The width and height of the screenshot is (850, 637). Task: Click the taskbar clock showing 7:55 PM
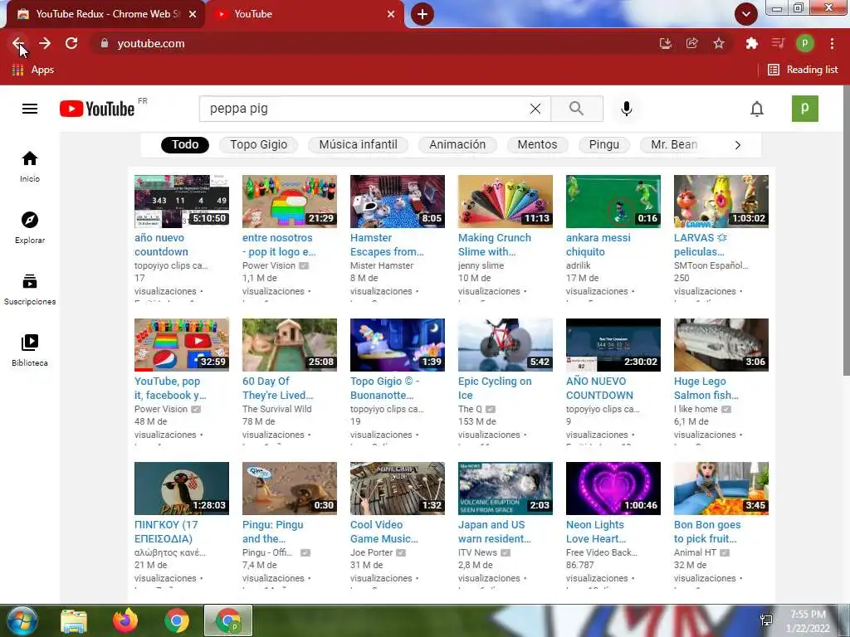click(x=808, y=621)
